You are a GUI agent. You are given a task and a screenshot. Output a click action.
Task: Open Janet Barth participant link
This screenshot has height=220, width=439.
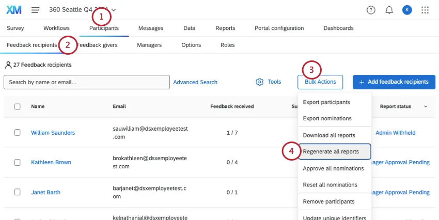coord(45,192)
